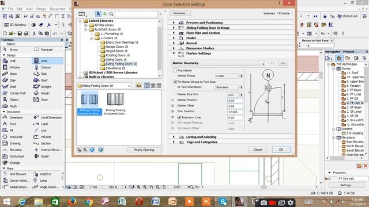Open Marker Shape Circle dropdown arrow
Screen dimensions: 369x207
coord(241,76)
